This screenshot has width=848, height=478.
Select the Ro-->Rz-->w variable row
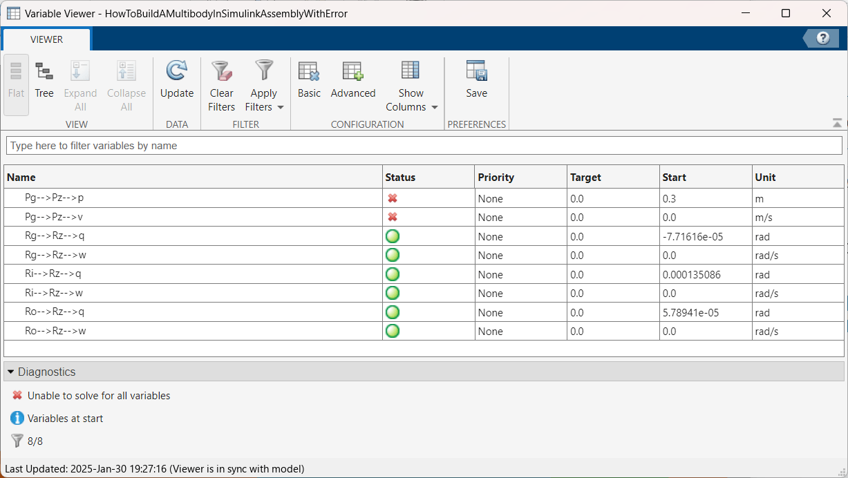pos(424,331)
